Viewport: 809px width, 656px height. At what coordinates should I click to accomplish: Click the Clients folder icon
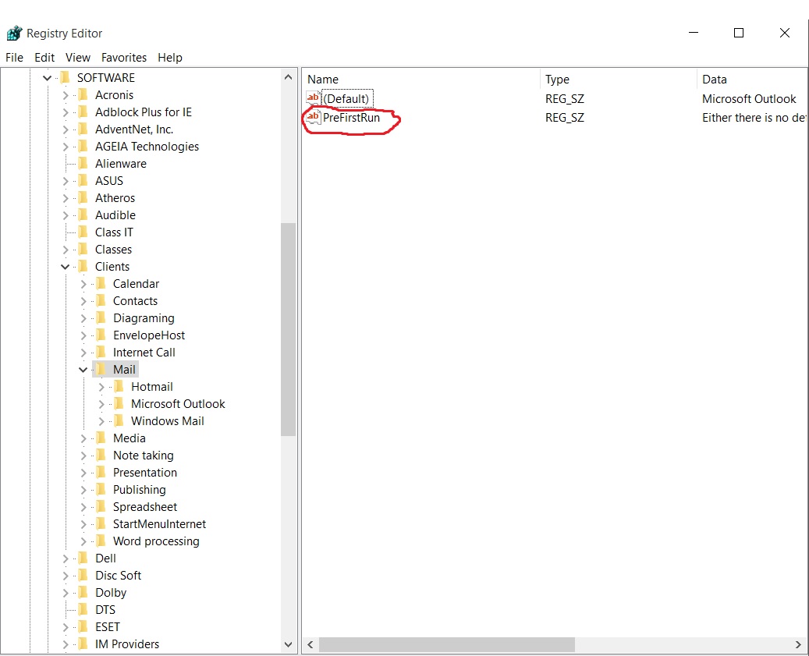click(83, 267)
